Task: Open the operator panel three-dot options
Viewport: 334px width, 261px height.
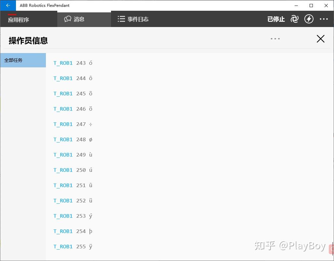Action: [275, 39]
